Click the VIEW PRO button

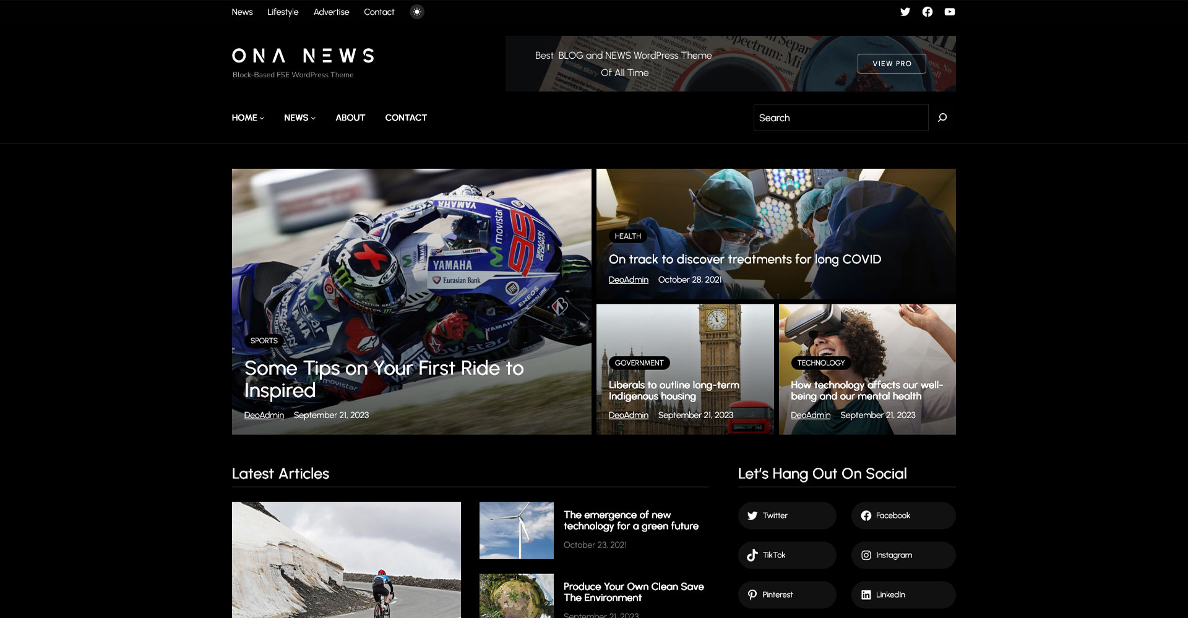(x=892, y=64)
